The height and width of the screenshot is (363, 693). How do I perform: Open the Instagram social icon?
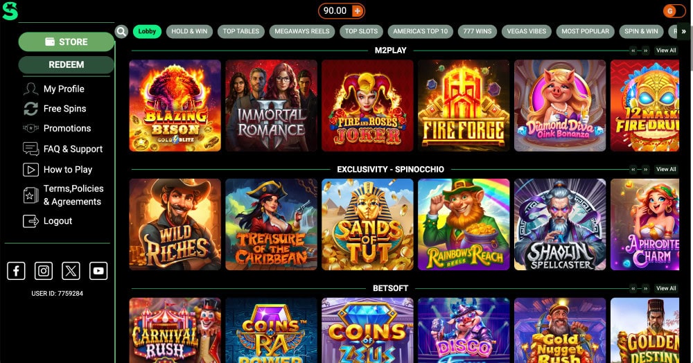pos(43,271)
